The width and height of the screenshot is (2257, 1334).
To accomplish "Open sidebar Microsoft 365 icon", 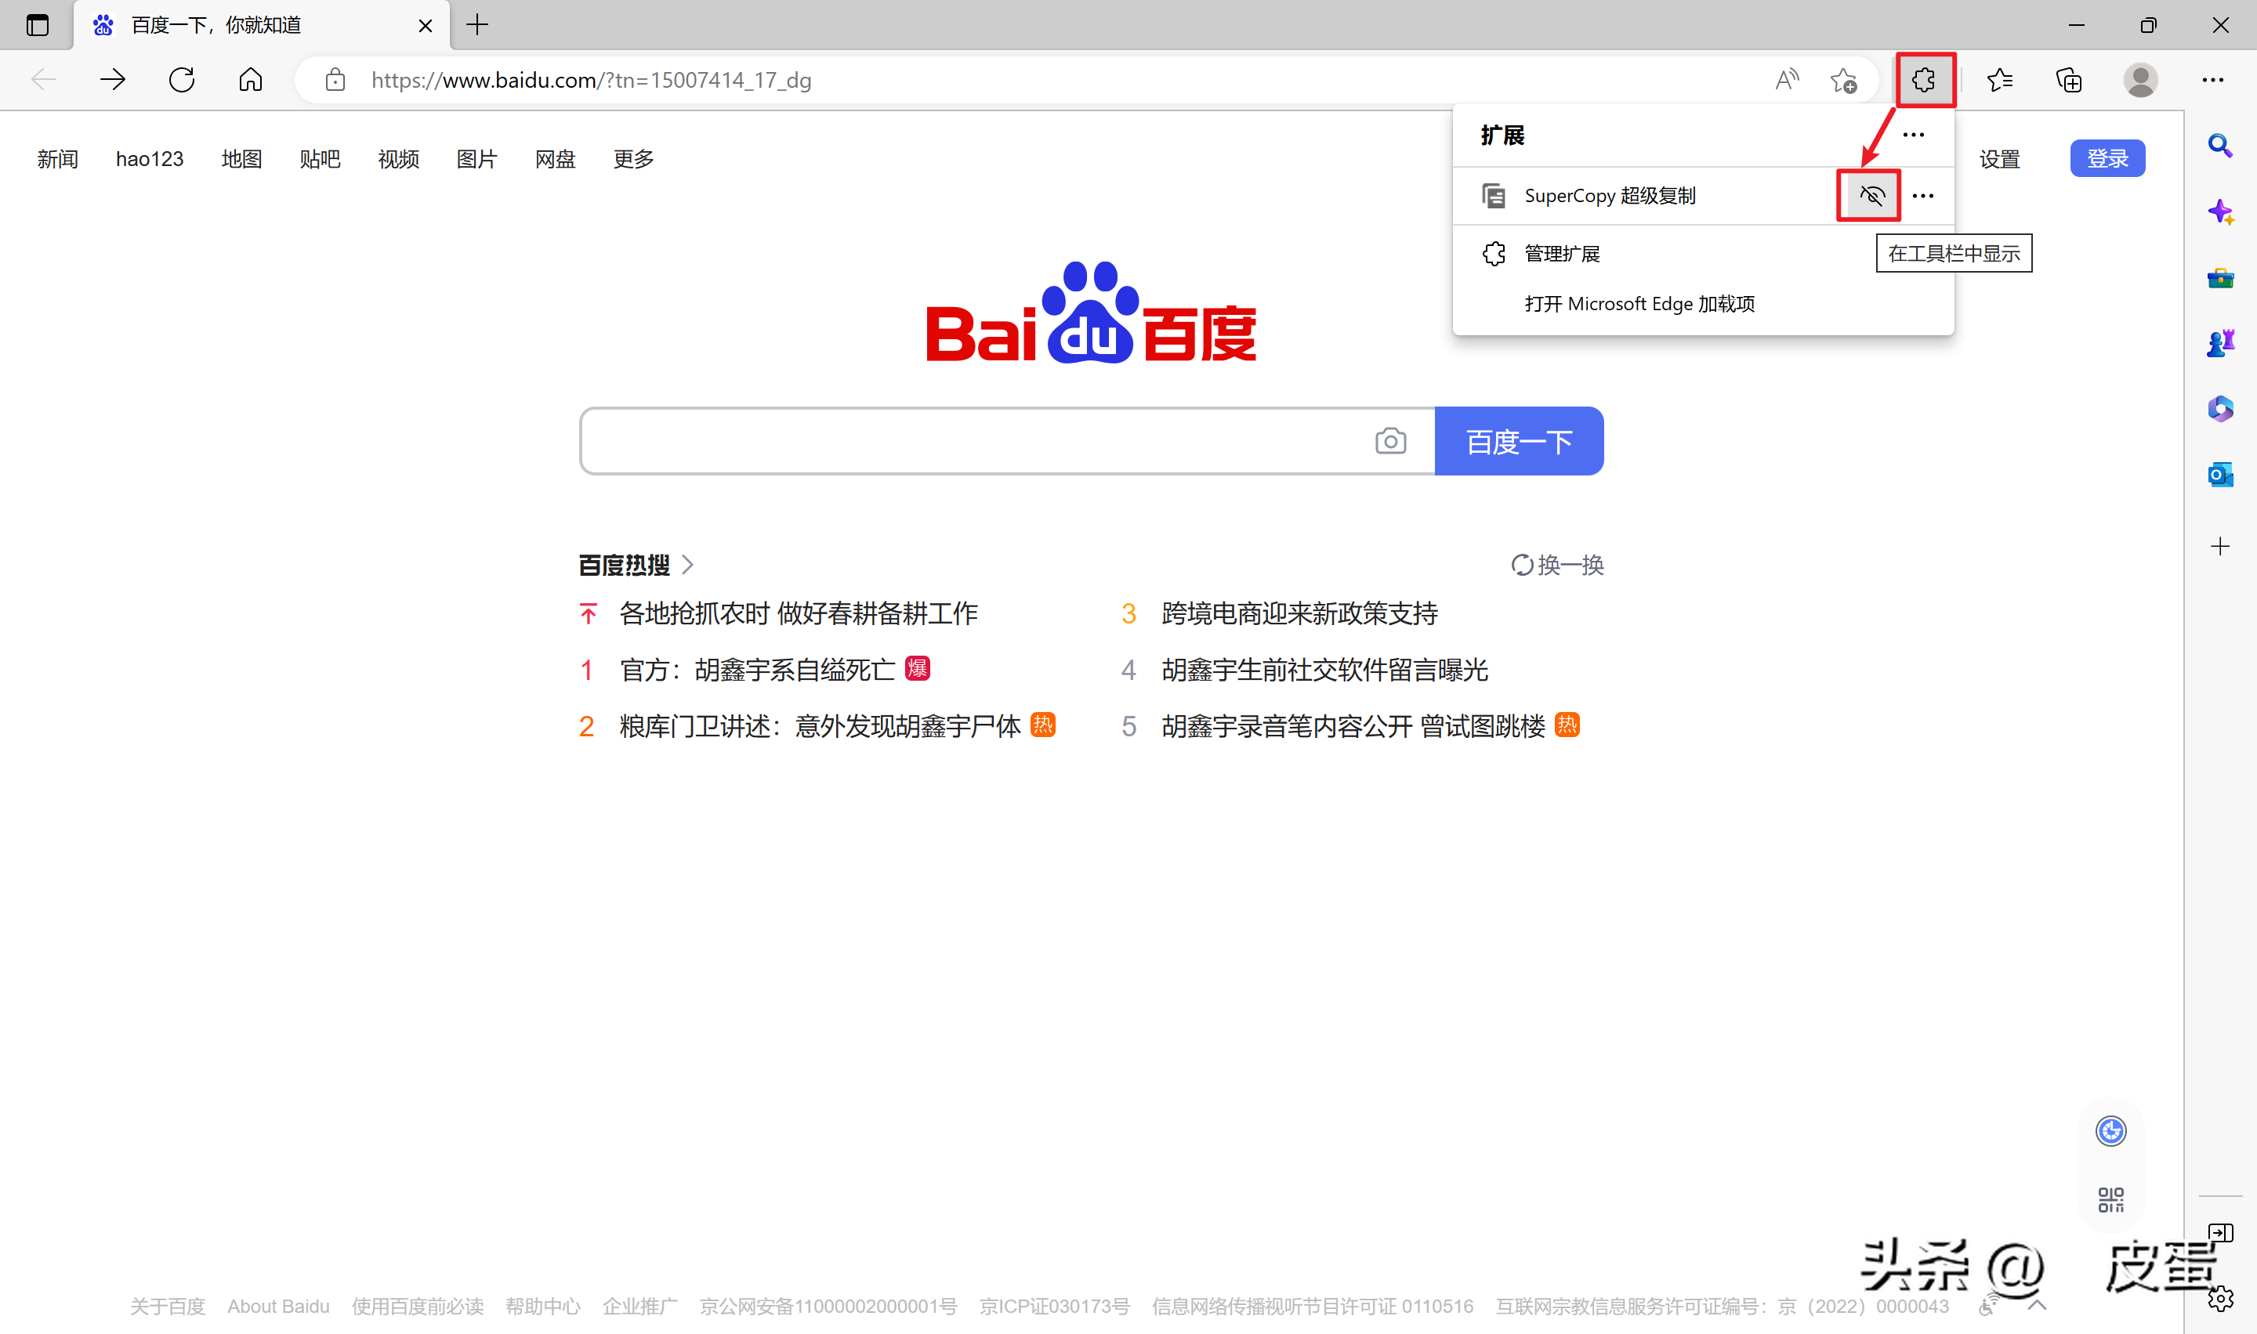I will point(2220,409).
